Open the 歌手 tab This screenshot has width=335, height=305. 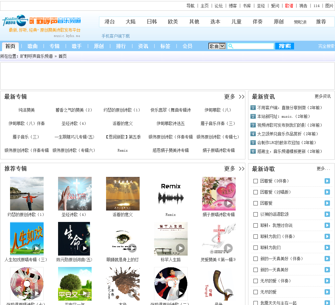(77, 46)
